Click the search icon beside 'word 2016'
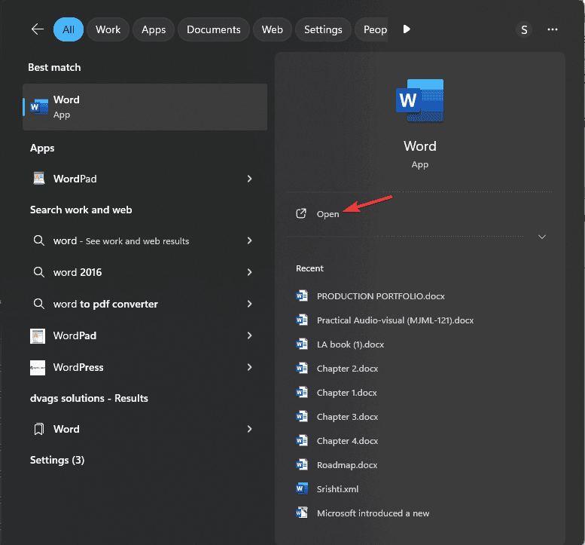585x545 pixels. (39, 272)
